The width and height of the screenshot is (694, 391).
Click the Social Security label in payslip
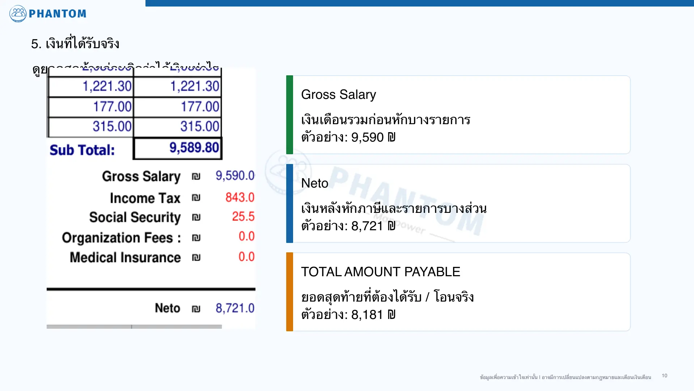135,218
